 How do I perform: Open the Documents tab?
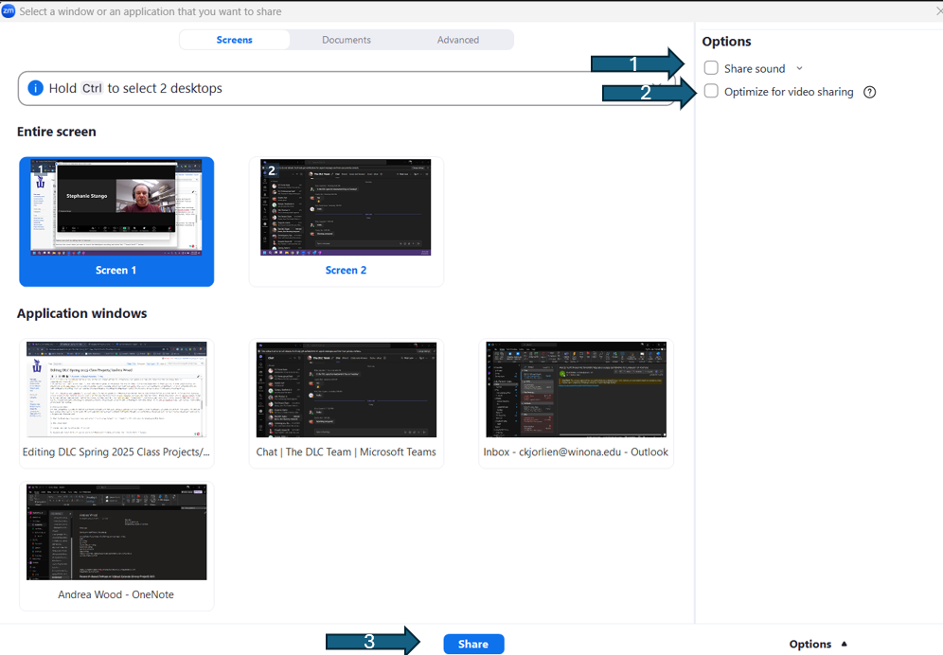346,40
